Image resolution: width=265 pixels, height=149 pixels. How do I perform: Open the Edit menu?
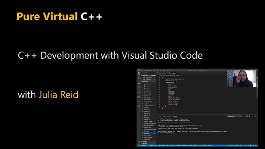[x=145, y=70]
